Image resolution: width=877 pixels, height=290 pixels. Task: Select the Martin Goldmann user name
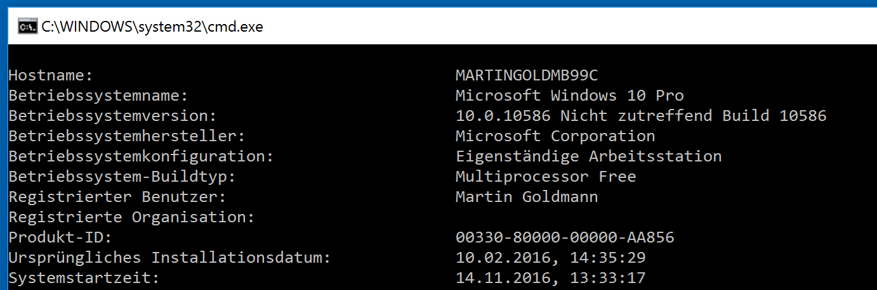coord(527,197)
